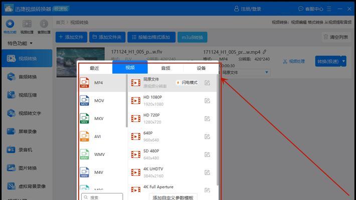Choose 同原文件 resolution preset

click(172, 82)
